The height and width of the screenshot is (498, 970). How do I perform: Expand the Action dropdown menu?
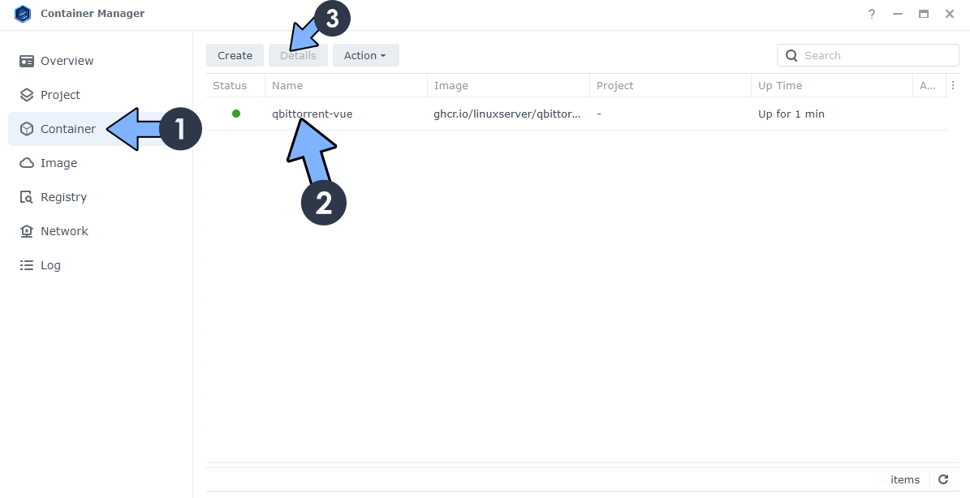click(365, 56)
